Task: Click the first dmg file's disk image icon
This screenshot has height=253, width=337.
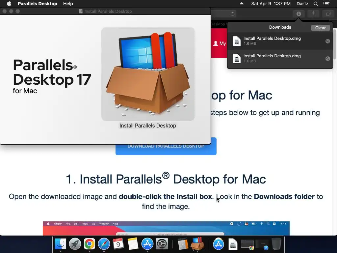Action: [x=237, y=41]
